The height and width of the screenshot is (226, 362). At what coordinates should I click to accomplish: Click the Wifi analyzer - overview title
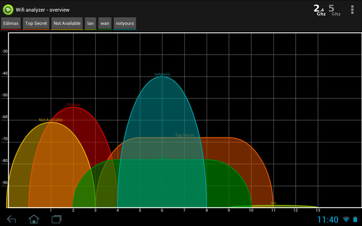pos(42,10)
